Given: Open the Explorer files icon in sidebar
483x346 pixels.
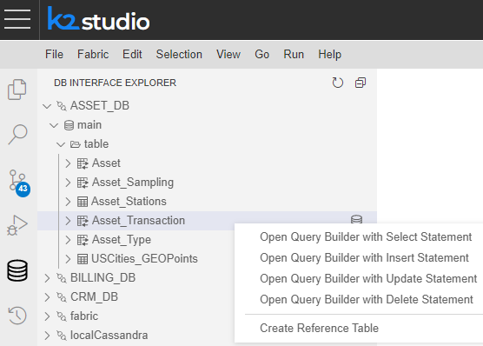Looking at the screenshot, I should click(x=17, y=90).
